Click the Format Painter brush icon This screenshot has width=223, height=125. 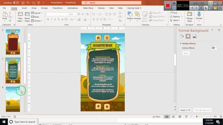pos(10,21)
